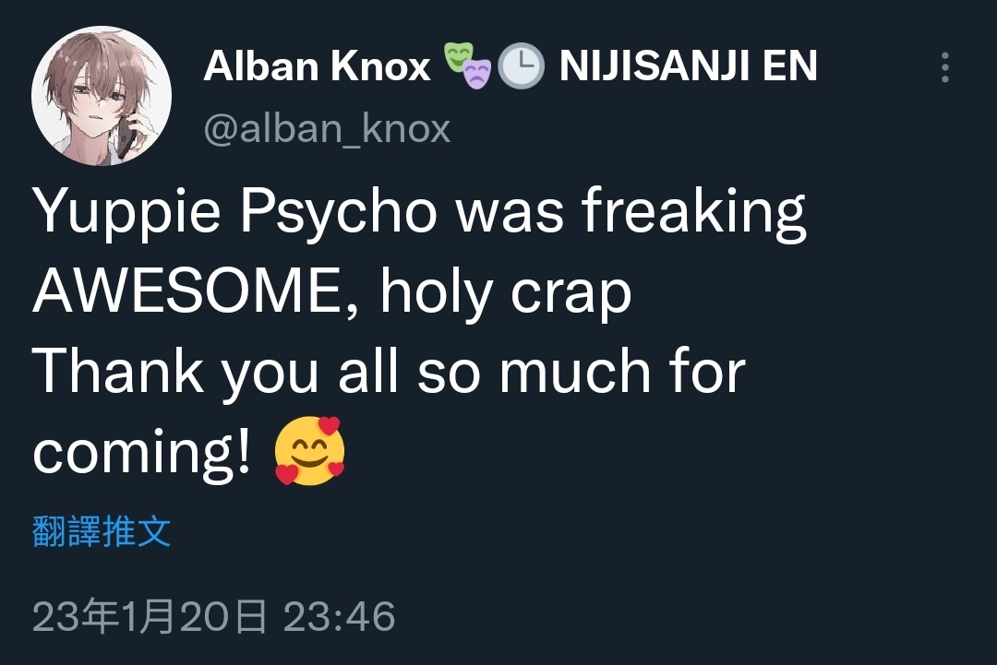This screenshot has height=665, width=997.
Task: Click the words Yuppie Psycho in the tweet
Action: 235,213
